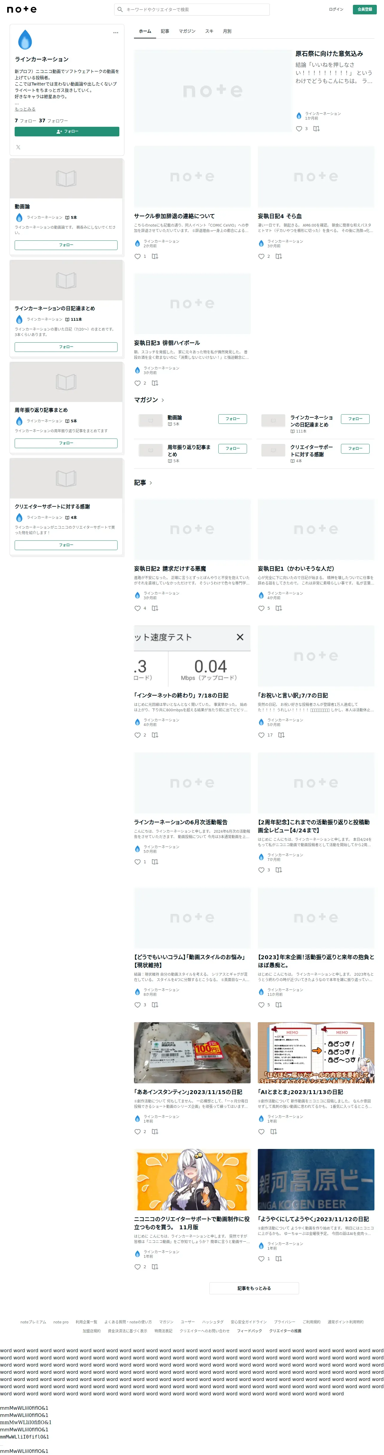This screenshot has width=384, height=1455.
Task: Open footer link クリエイターの推薦
Action: pyautogui.click(x=285, y=1331)
